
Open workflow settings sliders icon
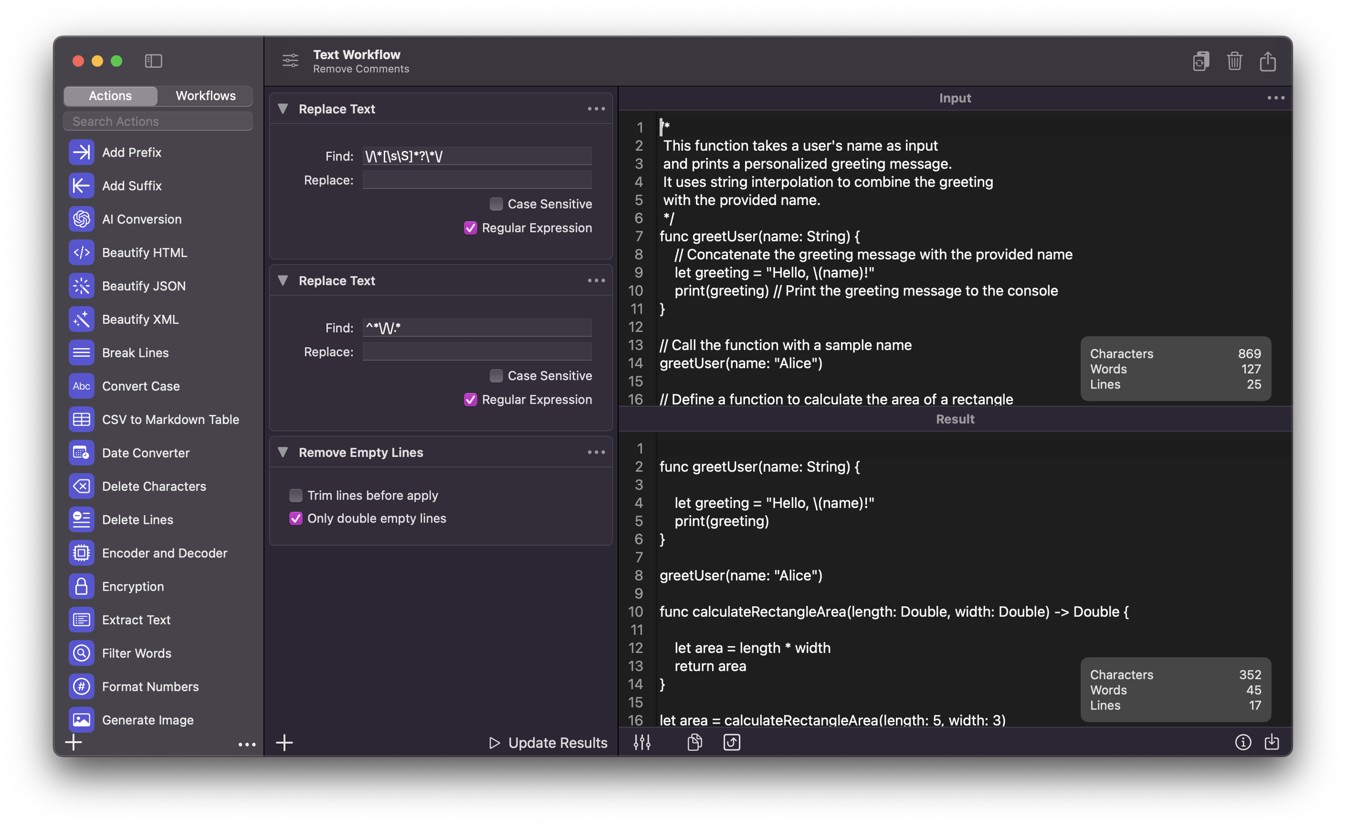tap(291, 61)
